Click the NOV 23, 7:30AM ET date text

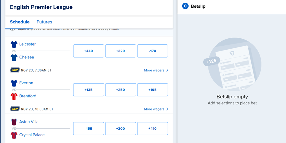pyautogui.click(x=36, y=70)
